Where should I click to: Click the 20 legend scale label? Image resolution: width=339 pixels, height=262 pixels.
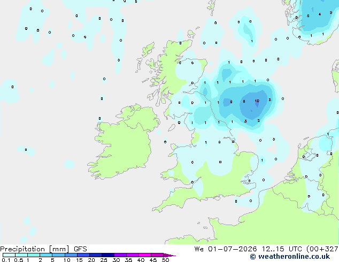(91, 260)
